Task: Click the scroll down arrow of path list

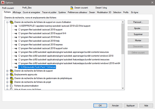Action: (123, 88)
